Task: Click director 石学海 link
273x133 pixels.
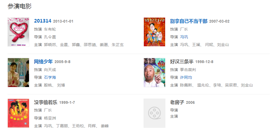Action: click(x=50, y=77)
